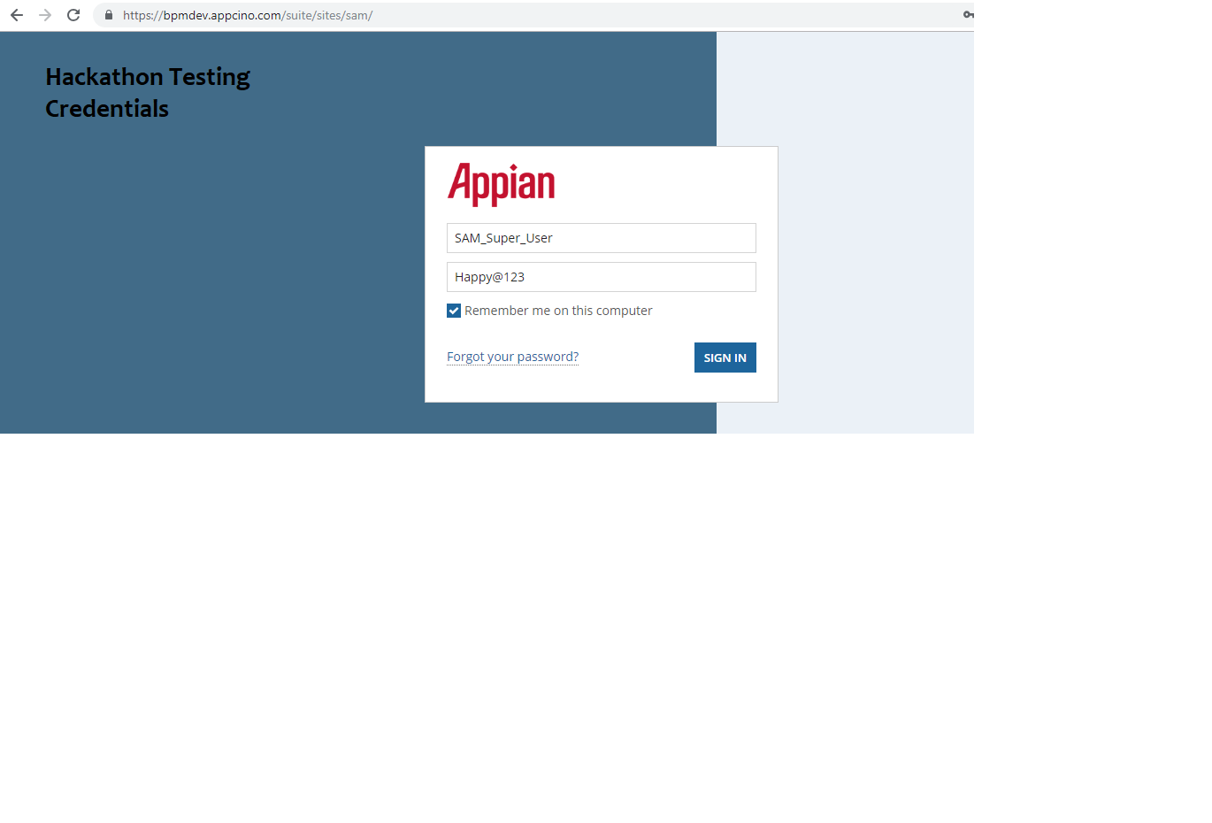Click the 'Remember me on this computer' label text
The image size is (1212, 823).
coord(558,311)
